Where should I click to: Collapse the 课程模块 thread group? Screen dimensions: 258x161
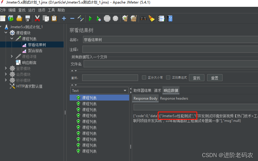point(6,33)
